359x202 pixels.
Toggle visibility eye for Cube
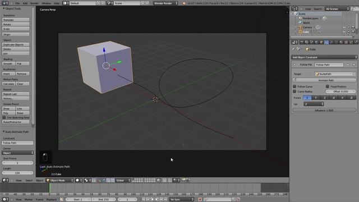(344, 32)
